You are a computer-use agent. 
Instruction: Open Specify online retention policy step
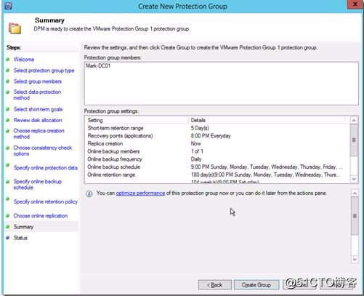click(46, 201)
